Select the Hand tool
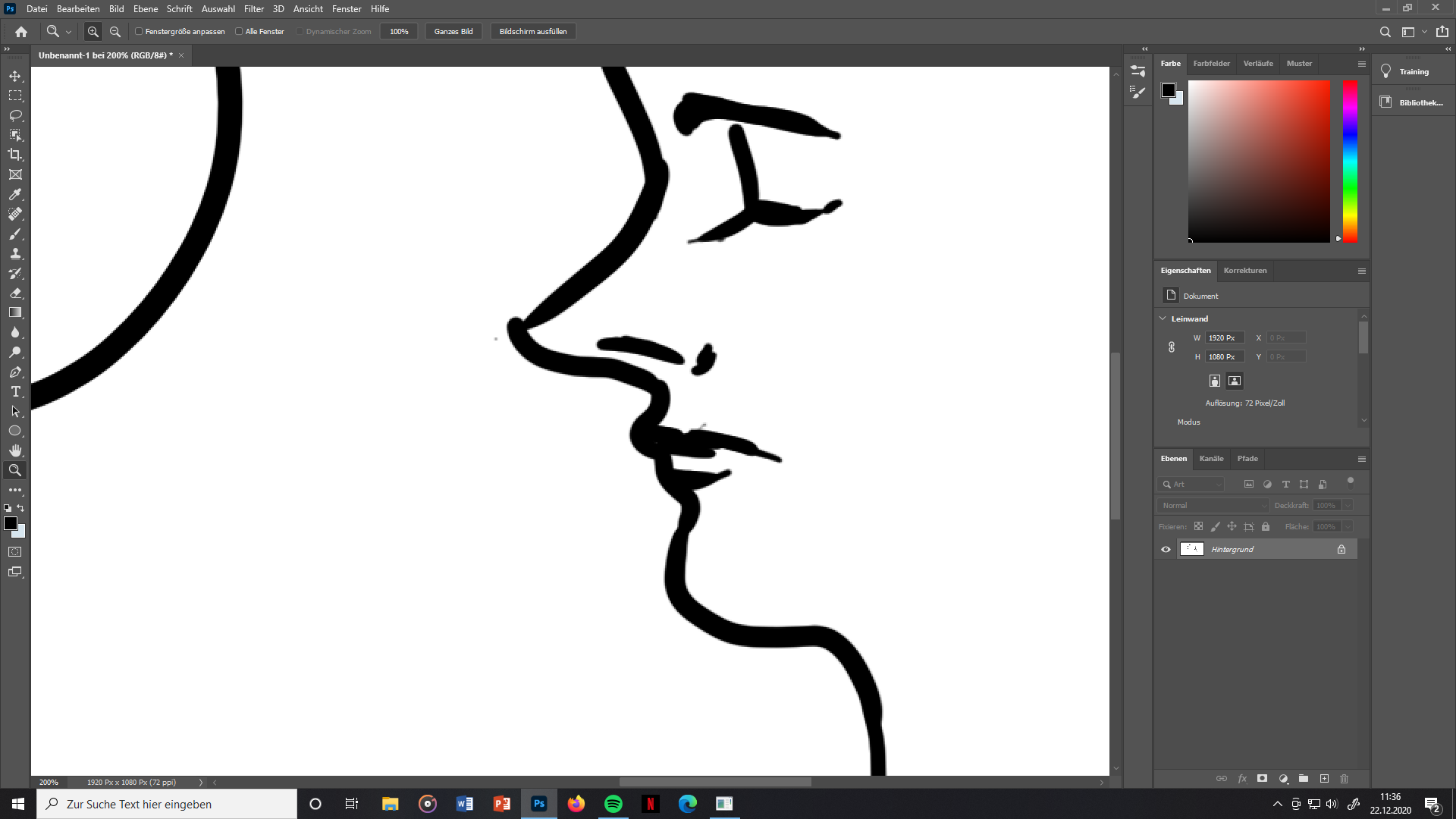1456x819 pixels. coord(15,450)
